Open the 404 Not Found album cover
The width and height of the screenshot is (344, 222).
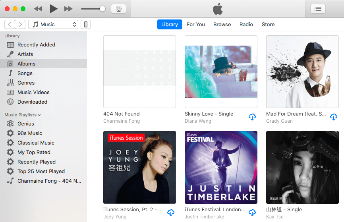coord(139,71)
